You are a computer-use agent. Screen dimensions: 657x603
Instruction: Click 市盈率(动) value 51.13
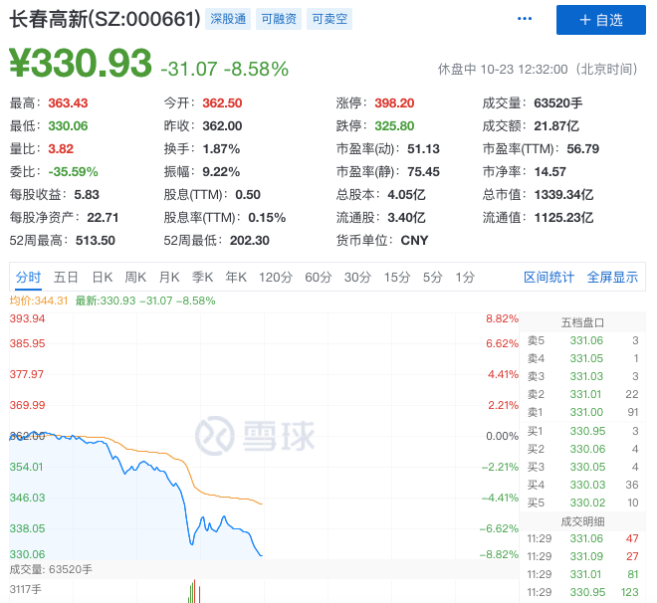point(423,148)
